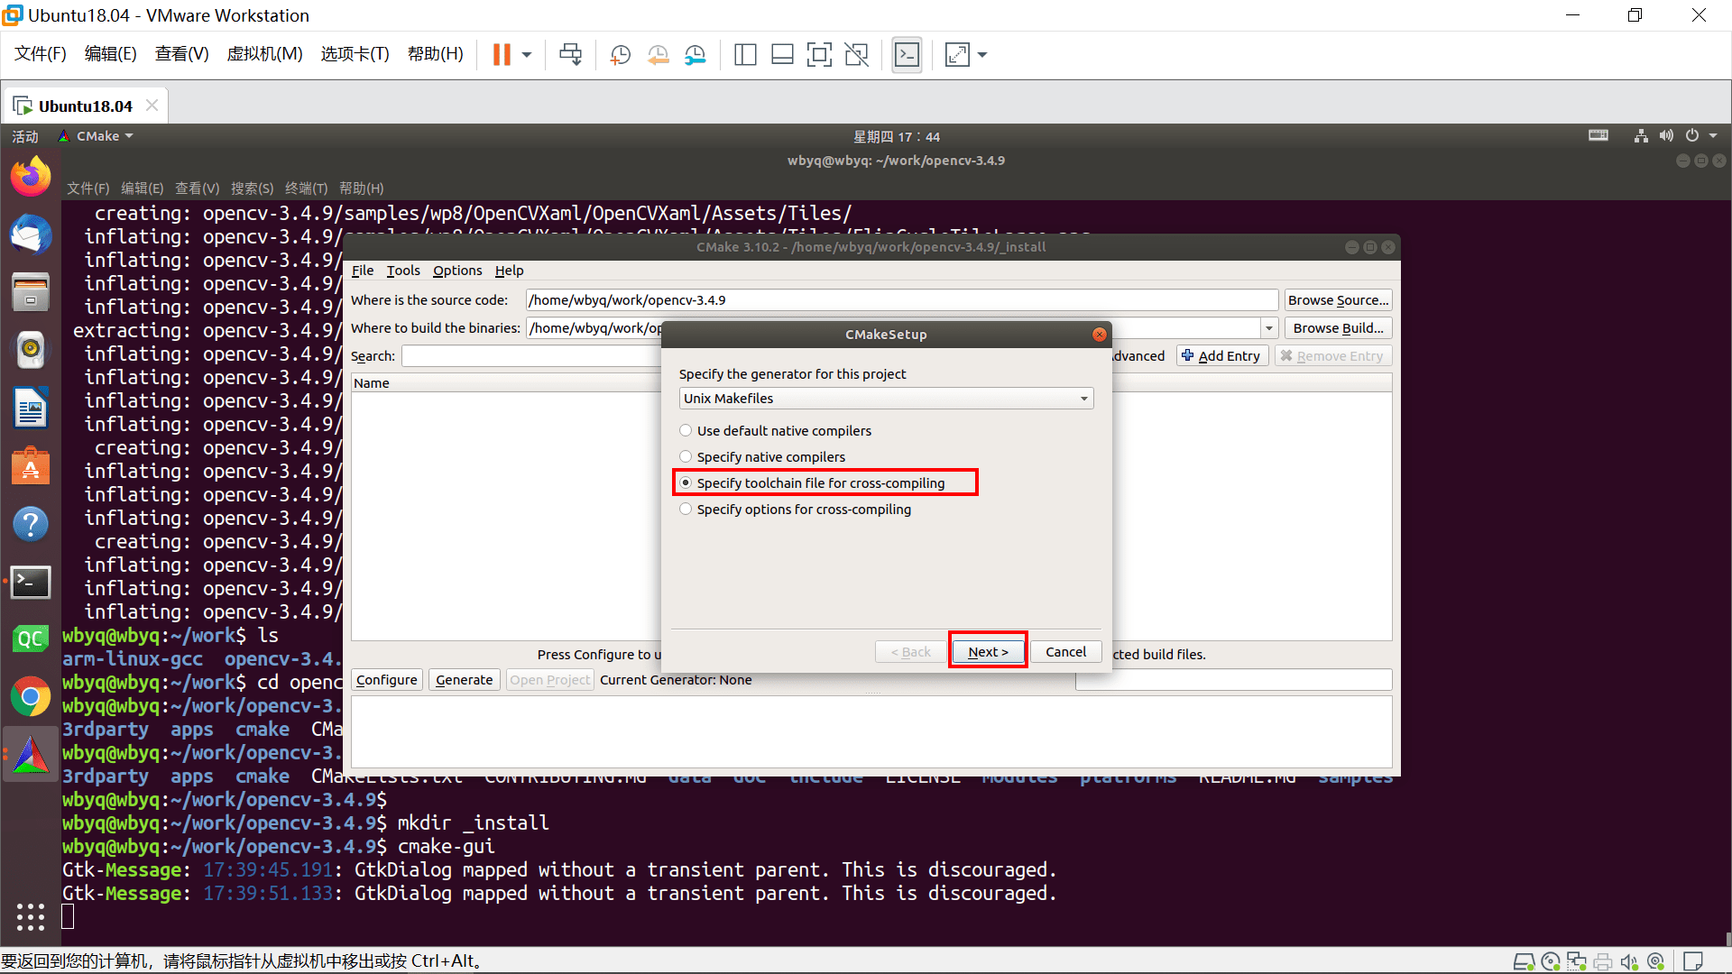Open CMake Tools menu
Viewport: 1732px width, 974px height.
tap(403, 271)
